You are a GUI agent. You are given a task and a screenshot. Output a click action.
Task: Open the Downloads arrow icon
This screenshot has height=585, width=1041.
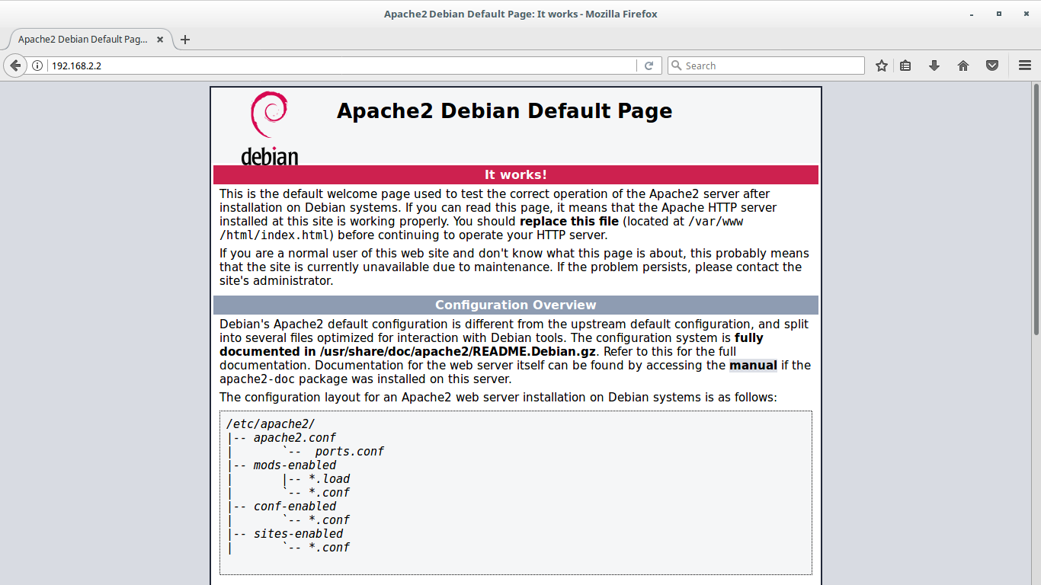pyautogui.click(x=934, y=66)
